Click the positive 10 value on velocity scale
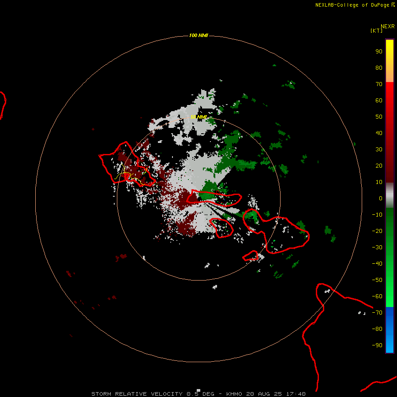The height and width of the screenshot is (397, 397). 379,182
